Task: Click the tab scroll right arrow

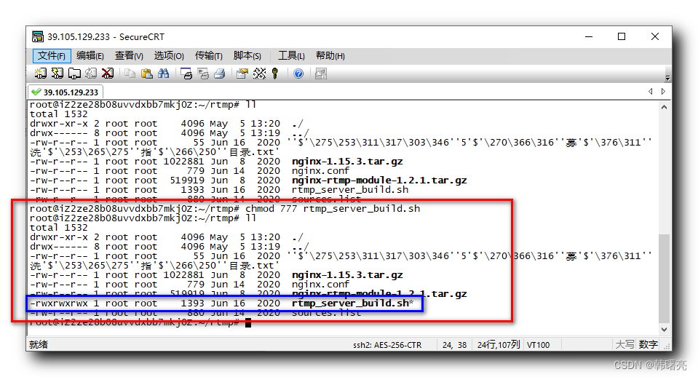Action: point(663,92)
